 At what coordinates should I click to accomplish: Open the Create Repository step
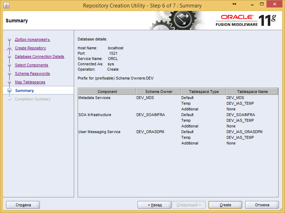pyautogui.click(x=30, y=48)
